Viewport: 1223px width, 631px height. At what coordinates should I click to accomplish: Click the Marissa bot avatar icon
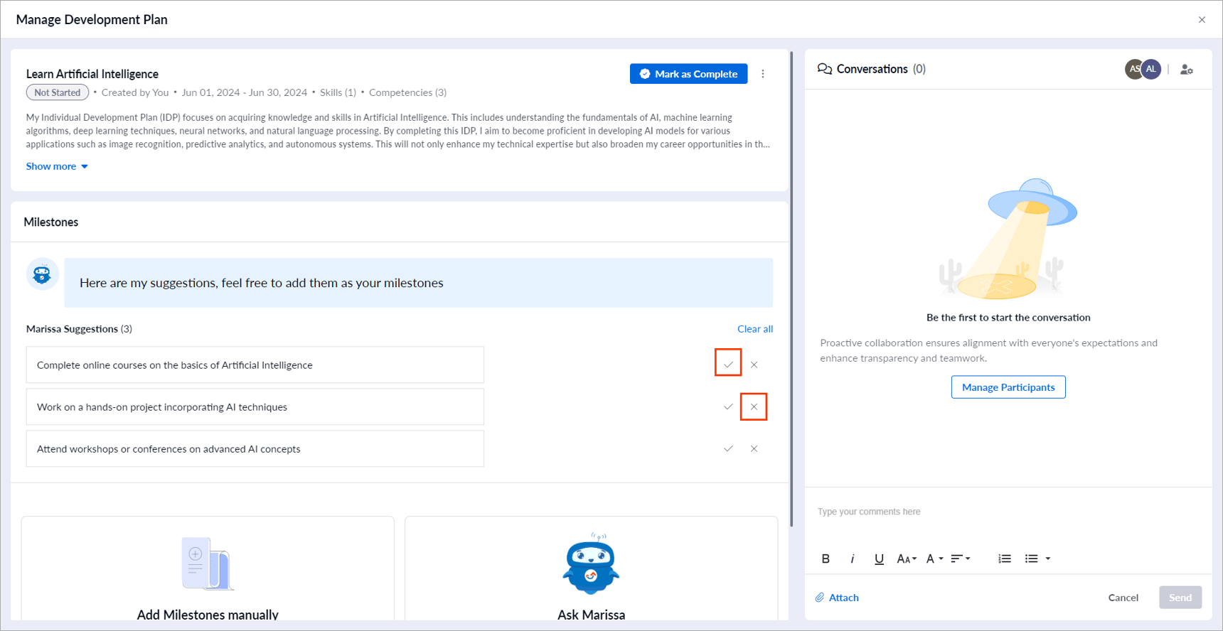click(42, 274)
